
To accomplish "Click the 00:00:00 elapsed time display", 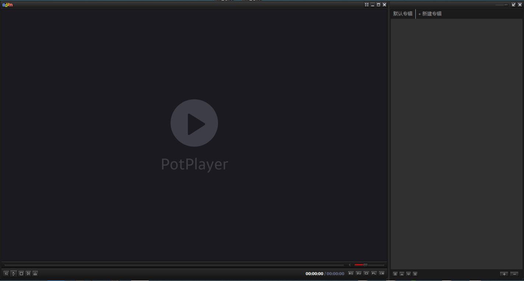I will pos(314,274).
